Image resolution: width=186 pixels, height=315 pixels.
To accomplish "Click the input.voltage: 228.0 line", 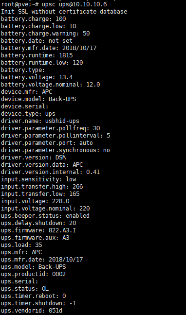I will coord(35,201).
